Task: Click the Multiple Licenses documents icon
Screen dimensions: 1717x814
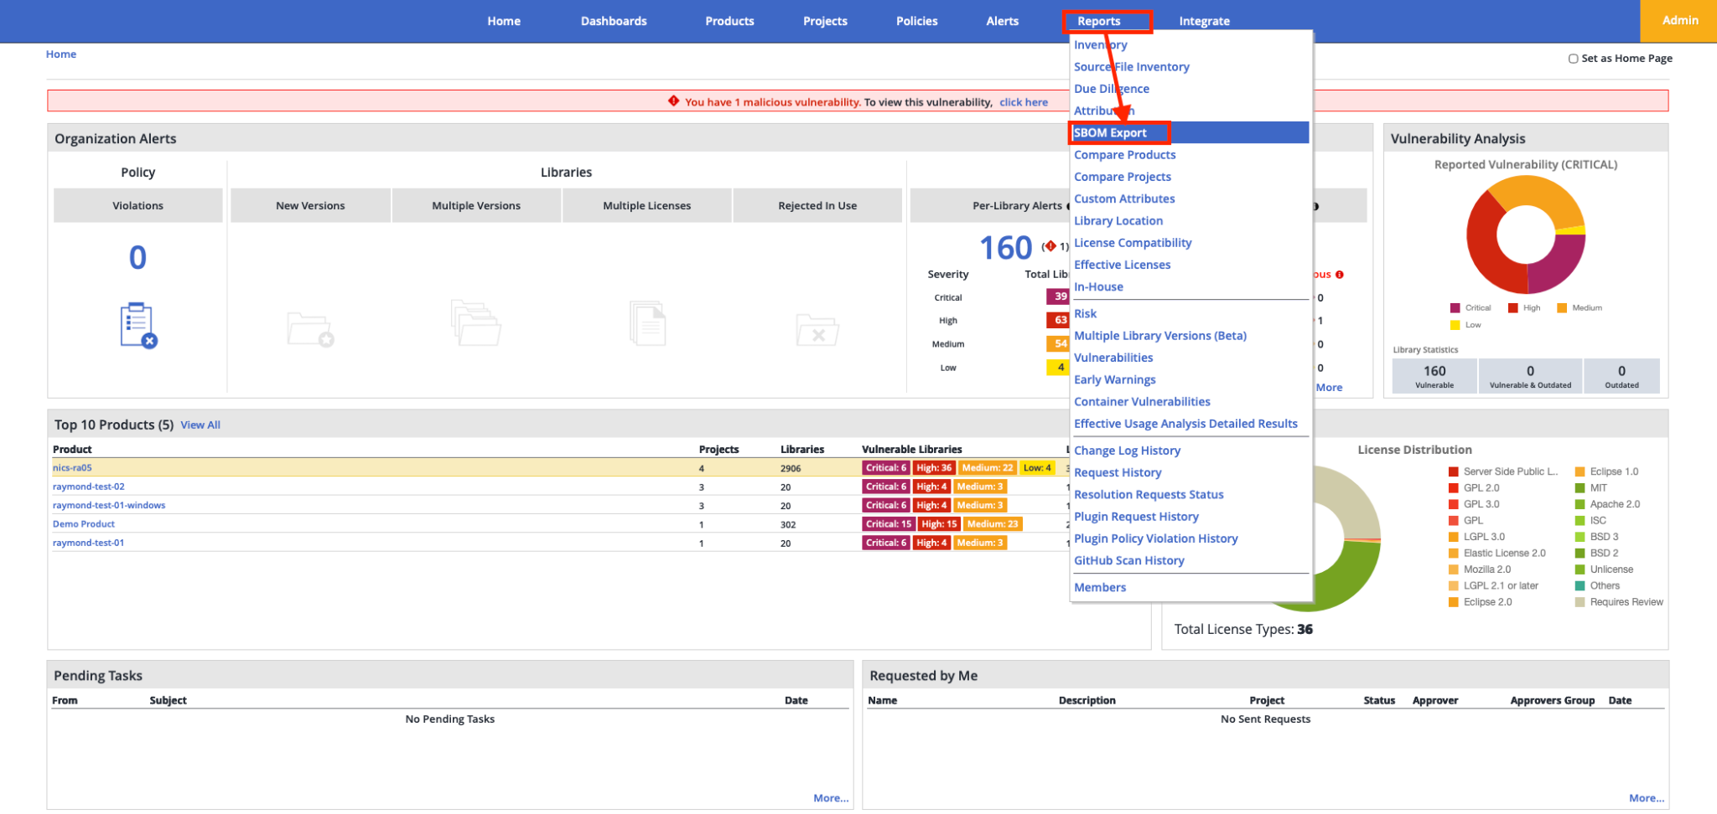Action: (x=647, y=323)
